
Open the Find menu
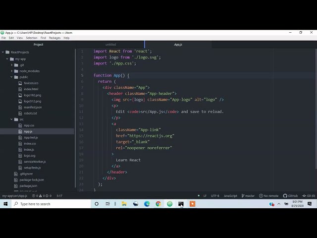coord(43,38)
